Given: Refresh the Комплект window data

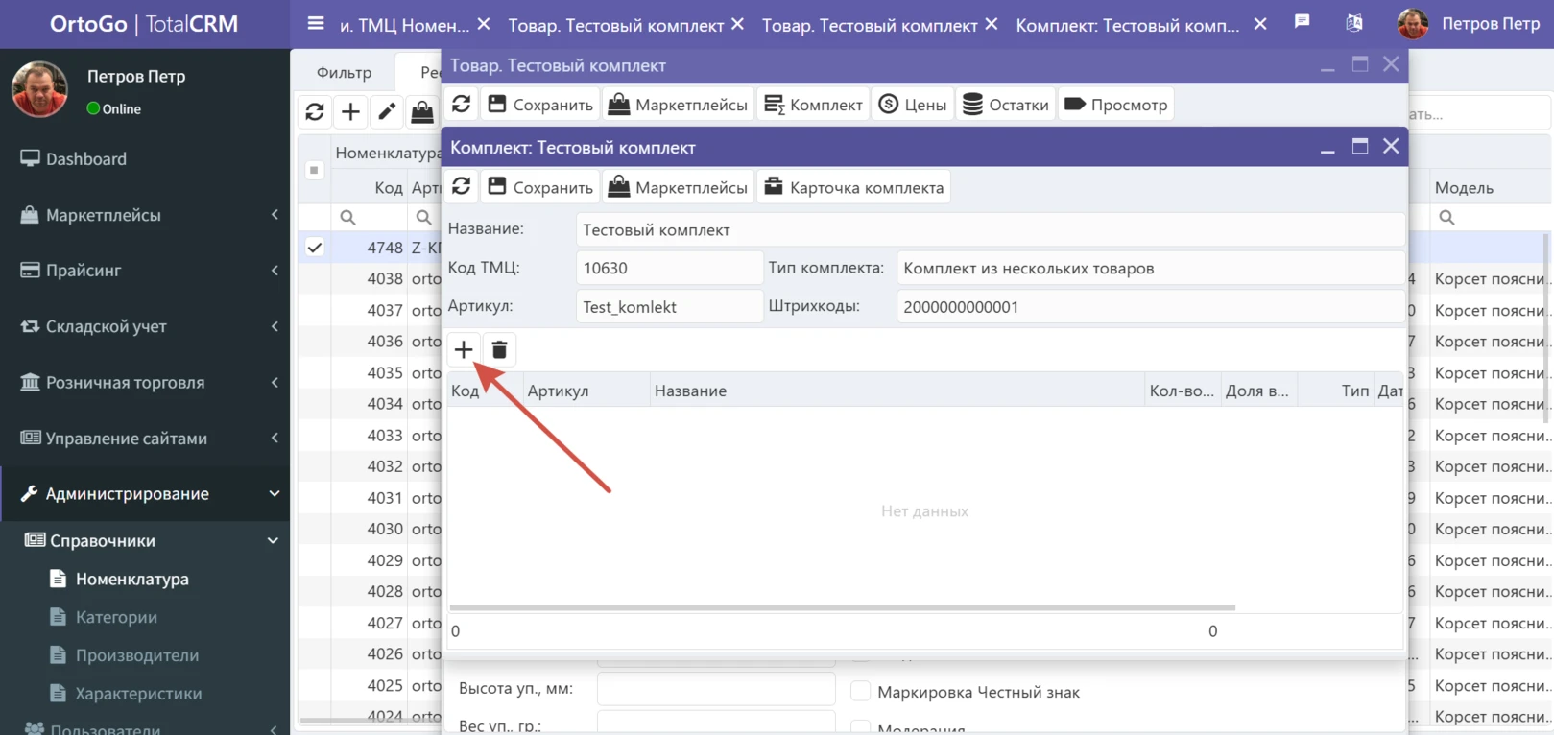Looking at the screenshot, I should tap(462, 186).
